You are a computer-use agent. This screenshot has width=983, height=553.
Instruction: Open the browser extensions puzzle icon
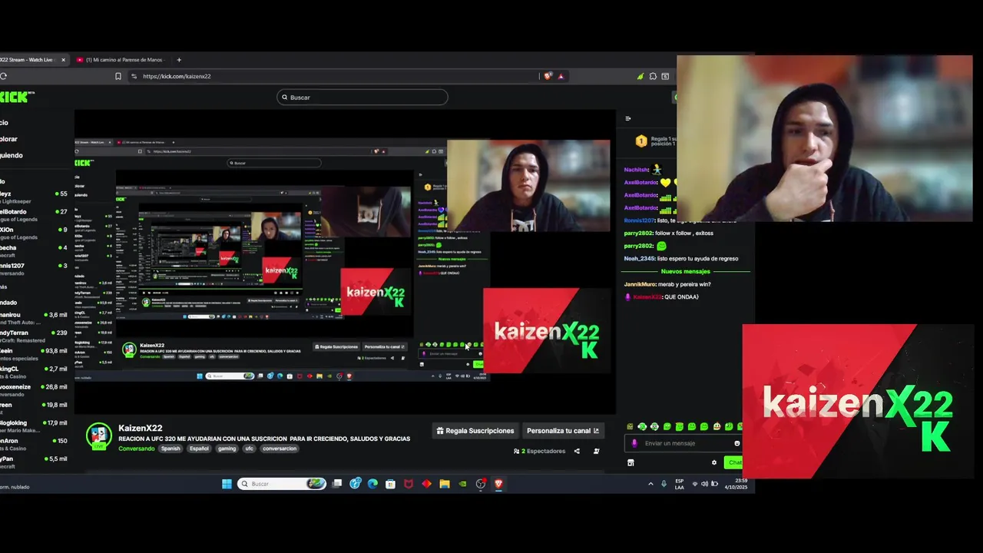(653, 76)
